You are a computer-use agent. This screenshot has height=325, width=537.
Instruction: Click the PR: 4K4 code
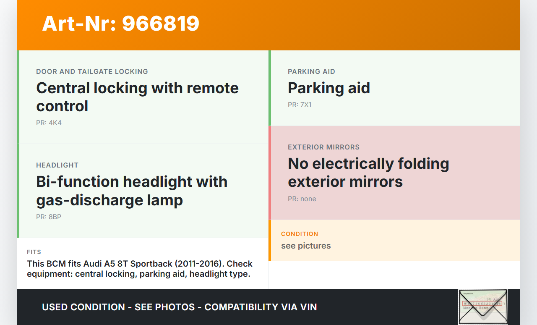click(x=49, y=123)
